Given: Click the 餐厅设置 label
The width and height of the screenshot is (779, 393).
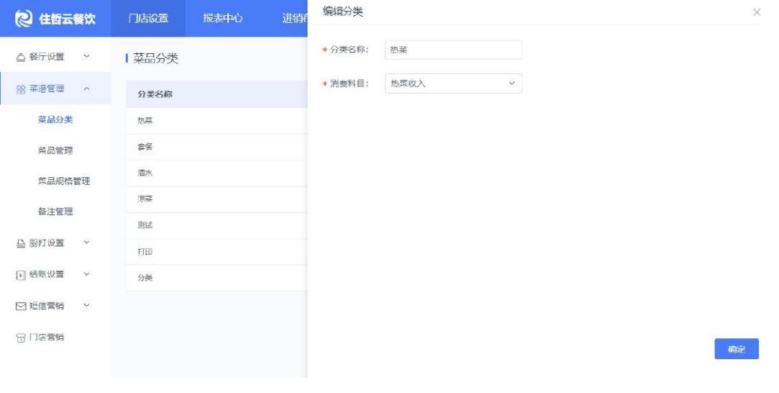Looking at the screenshot, I should point(47,57).
